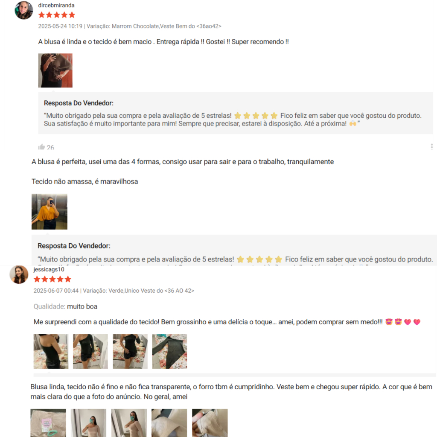This screenshot has height=437, width=437.
Task: View the fourth photo of beige fabric sleeve
Action: [169, 423]
